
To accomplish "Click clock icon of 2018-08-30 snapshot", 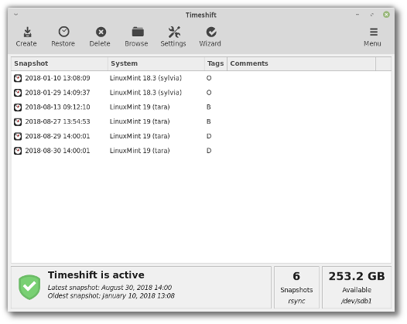I will coord(18,151).
